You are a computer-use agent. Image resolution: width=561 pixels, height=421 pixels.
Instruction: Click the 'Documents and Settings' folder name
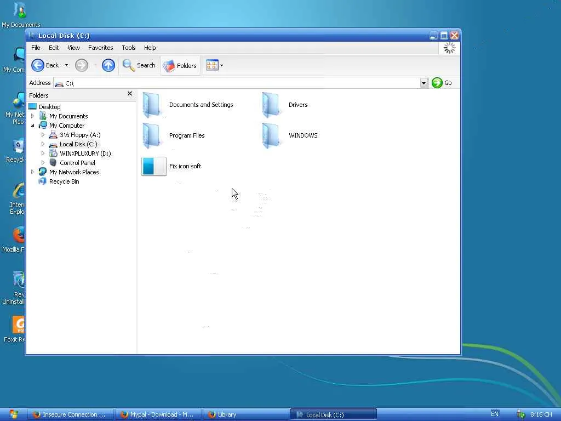tap(201, 105)
